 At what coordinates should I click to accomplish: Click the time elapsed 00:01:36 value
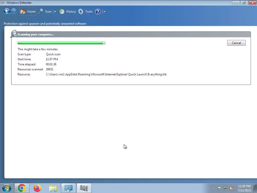tap(51, 64)
